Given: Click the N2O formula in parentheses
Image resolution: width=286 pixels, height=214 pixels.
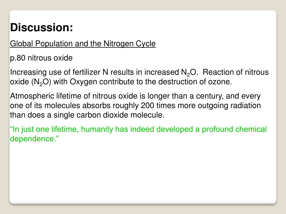Looking at the screenshot, I should click(41, 82).
